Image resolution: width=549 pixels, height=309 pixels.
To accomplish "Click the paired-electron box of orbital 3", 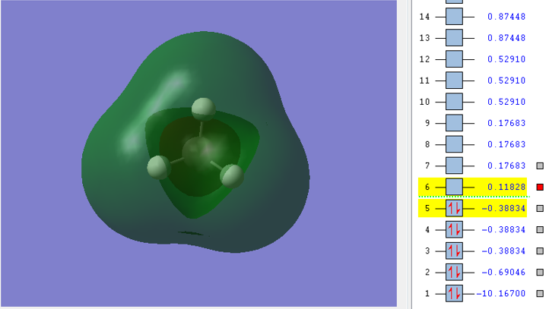I will tap(454, 251).
